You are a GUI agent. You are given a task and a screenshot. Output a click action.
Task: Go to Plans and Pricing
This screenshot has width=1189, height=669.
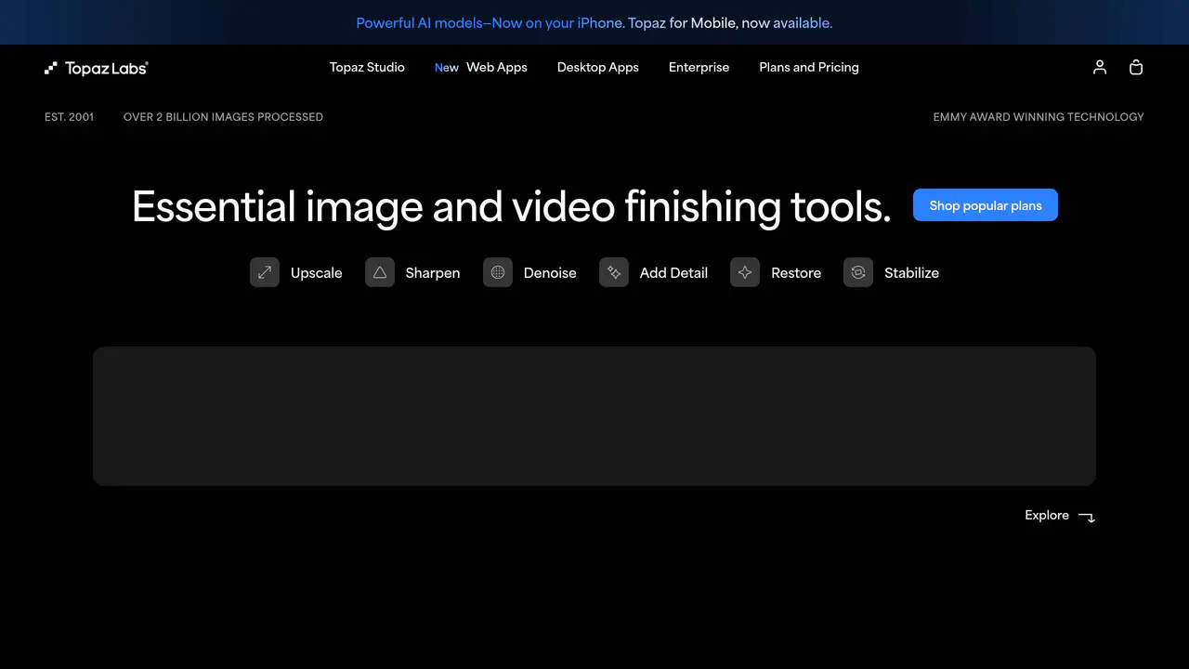coord(809,67)
